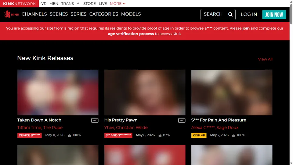293x165 pixels.
Task: Click the 4K badge on His Pretty Pawn
Action: tap(182, 120)
